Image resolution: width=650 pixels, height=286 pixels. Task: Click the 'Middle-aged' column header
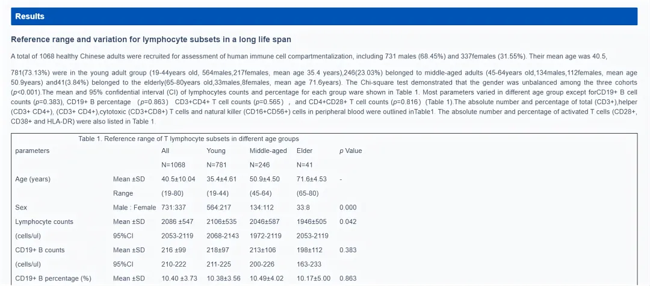coord(268,151)
